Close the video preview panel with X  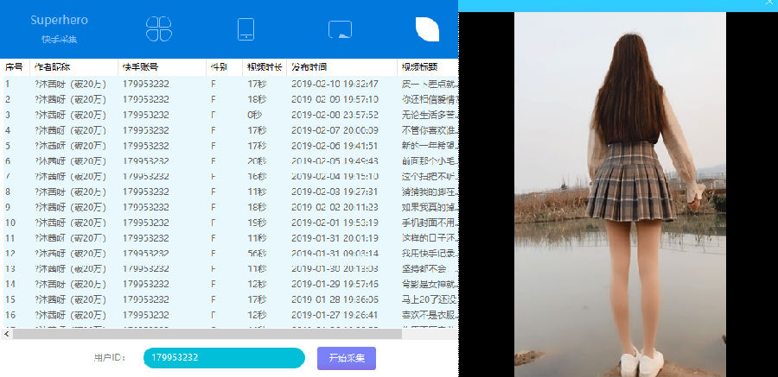pos(769,3)
